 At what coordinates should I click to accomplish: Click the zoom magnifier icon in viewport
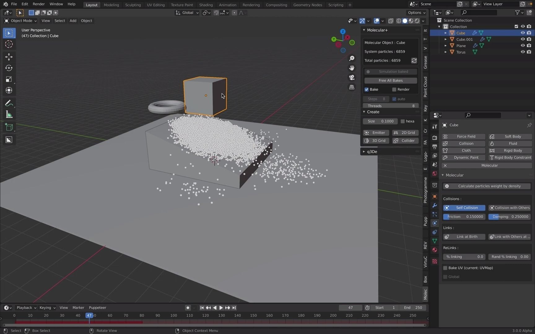(x=352, y=58)
